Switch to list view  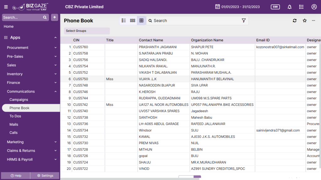tap(124, 21)
